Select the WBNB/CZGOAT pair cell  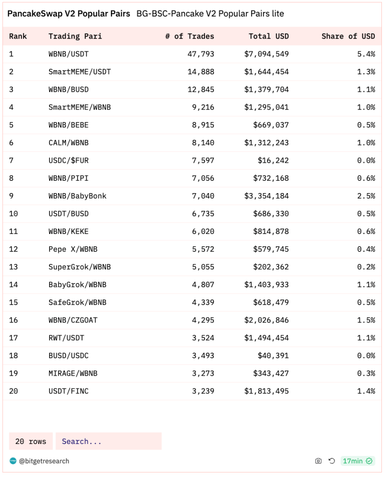[x=73, y=320]
